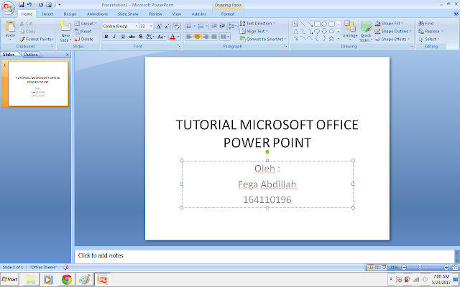Screen dimensions: 460x287
Task: Open the Font name dropdown
Action: pyautogui.click(x=137, y=27)
